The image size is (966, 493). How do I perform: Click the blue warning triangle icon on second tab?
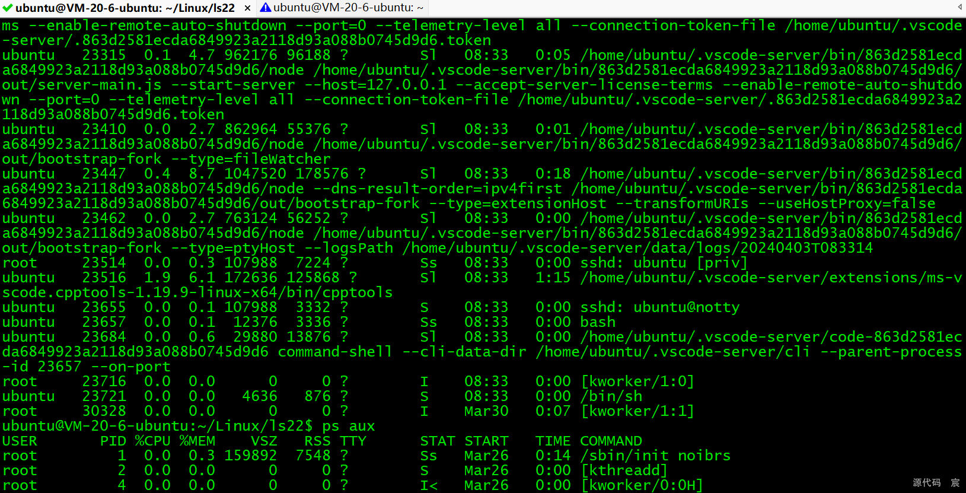pyautogui.click(x=266, y=8)
